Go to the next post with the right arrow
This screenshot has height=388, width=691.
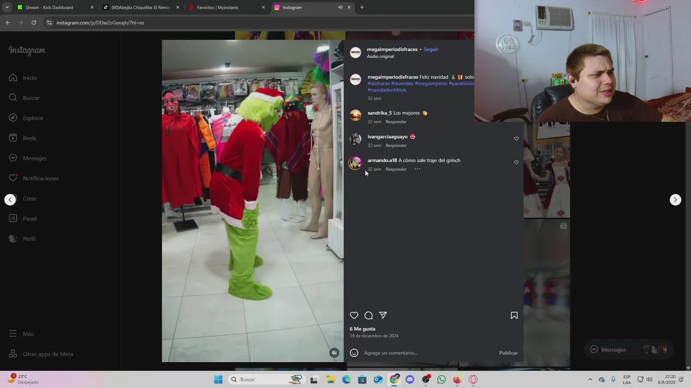[675, 199]
